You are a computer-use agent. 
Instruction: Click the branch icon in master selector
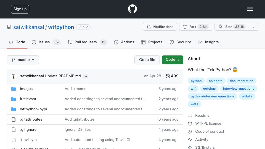coord(13,60)
